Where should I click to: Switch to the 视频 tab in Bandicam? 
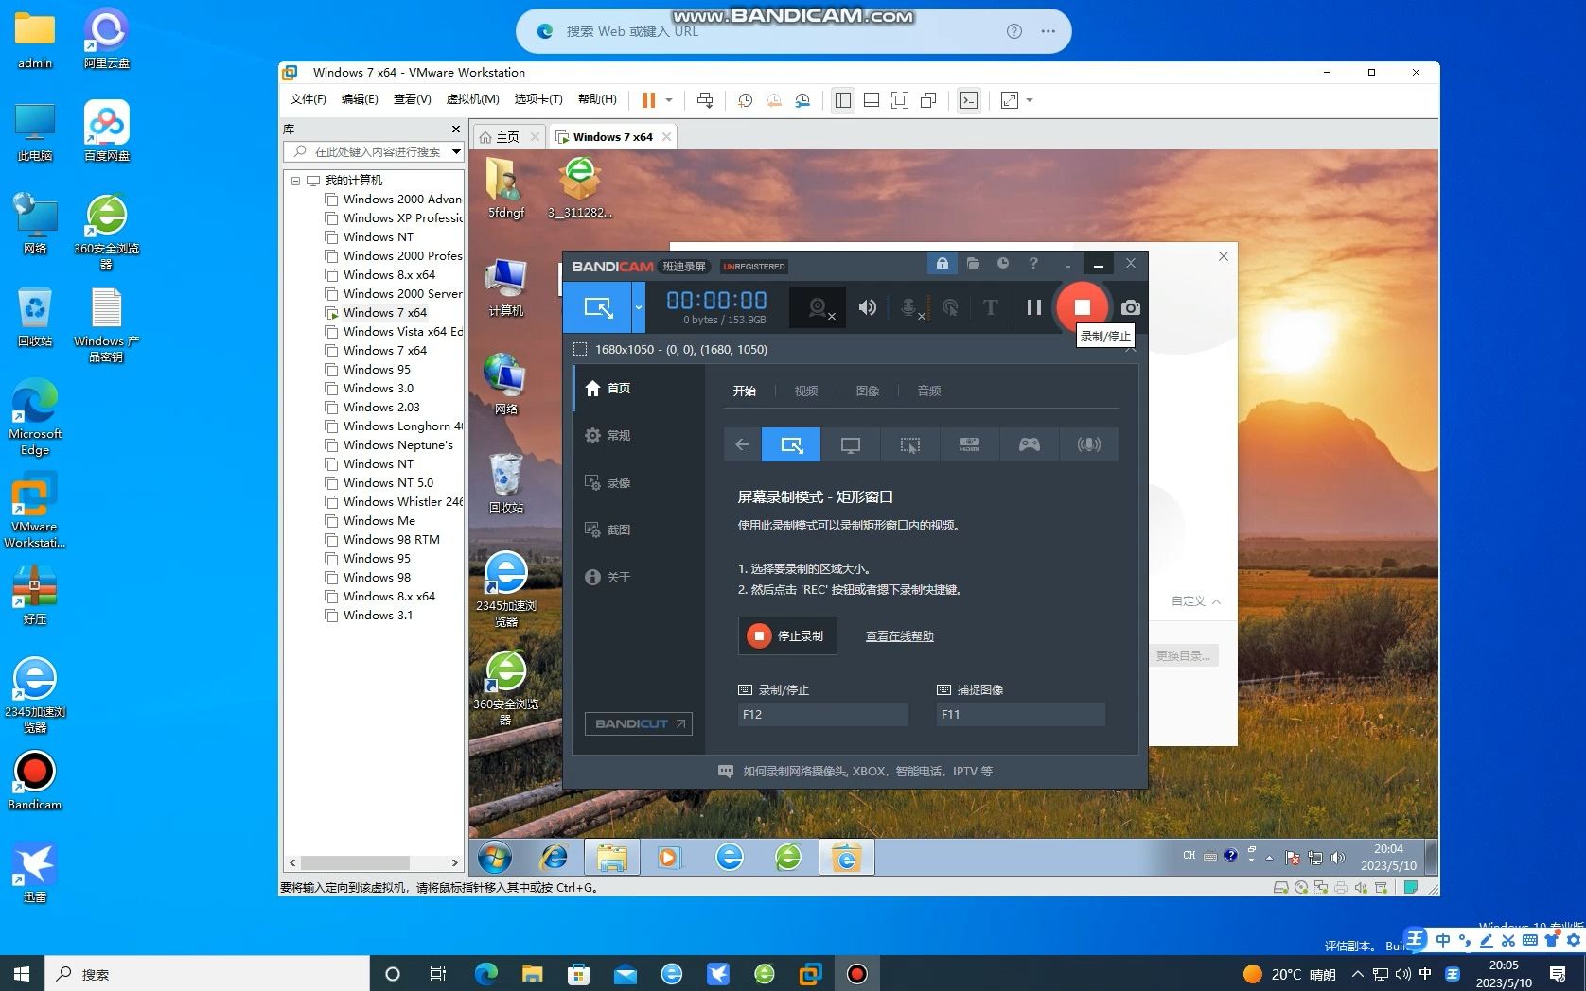click(x=805, y=391)
